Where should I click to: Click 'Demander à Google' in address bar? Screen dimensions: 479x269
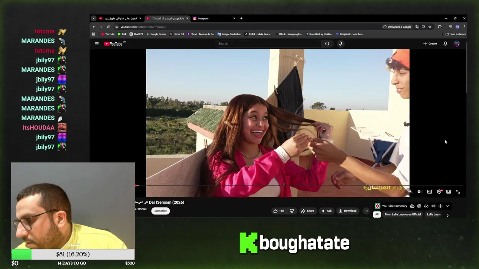[x=397, y=27]
